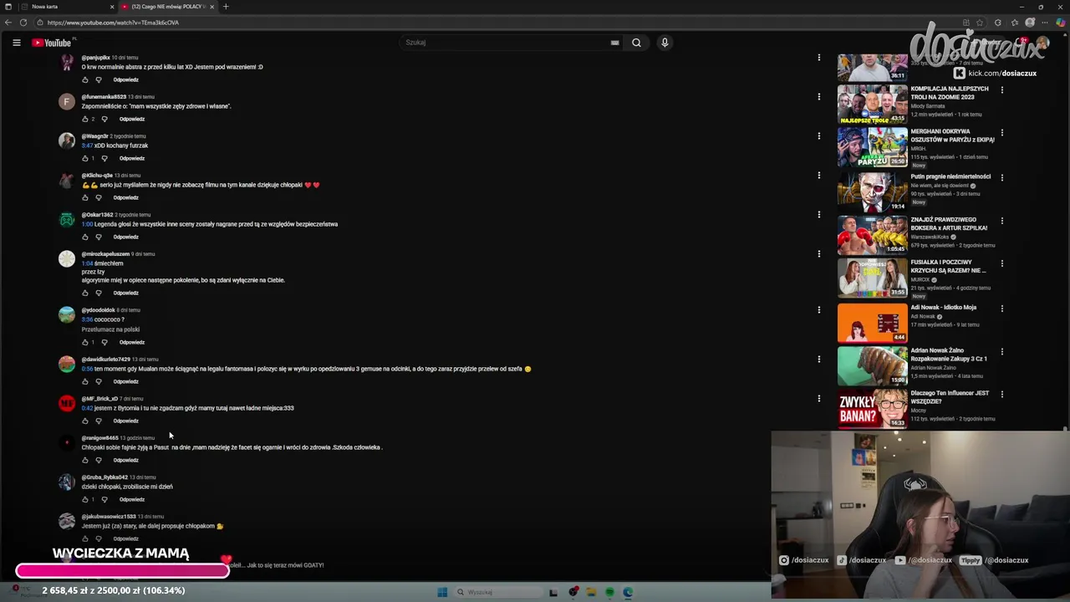
Task: Open the Windows Start menu on taskbar
Action: pyautogui.click(x=442, y=592)
